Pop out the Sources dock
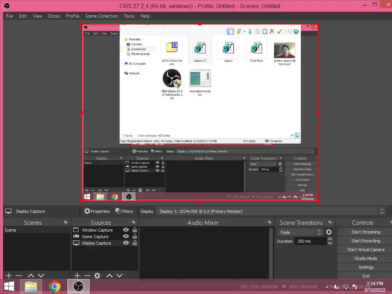This screenshot has width=392, height=294. (134, 222)
